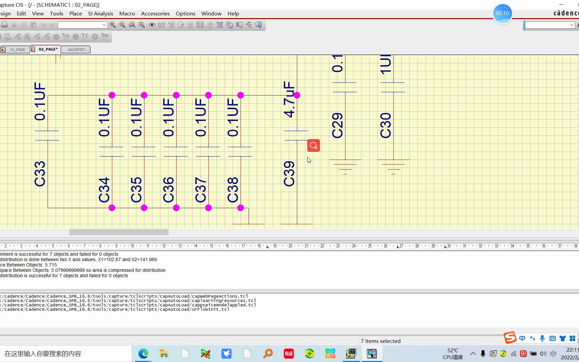The height and width of the screenshot is (362, 579).
Task: Click the Project Manager tree icon
Action: 249,25
